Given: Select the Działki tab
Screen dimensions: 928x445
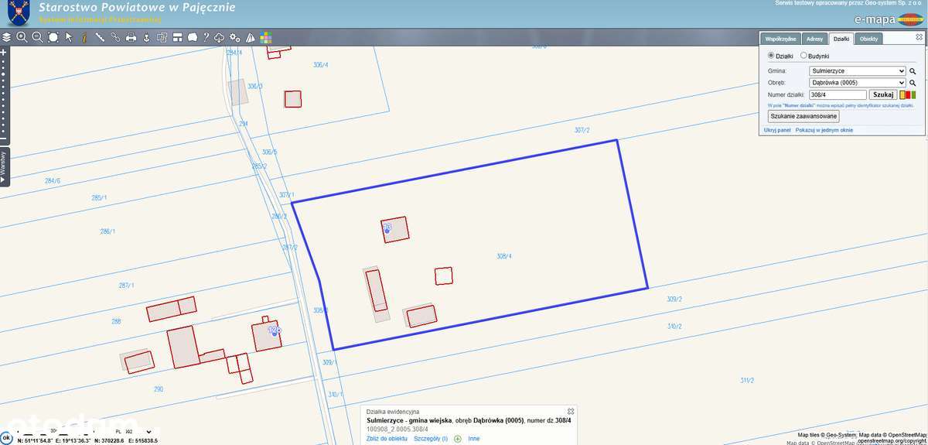Looking at the screenshot, I should click(841, 39).
